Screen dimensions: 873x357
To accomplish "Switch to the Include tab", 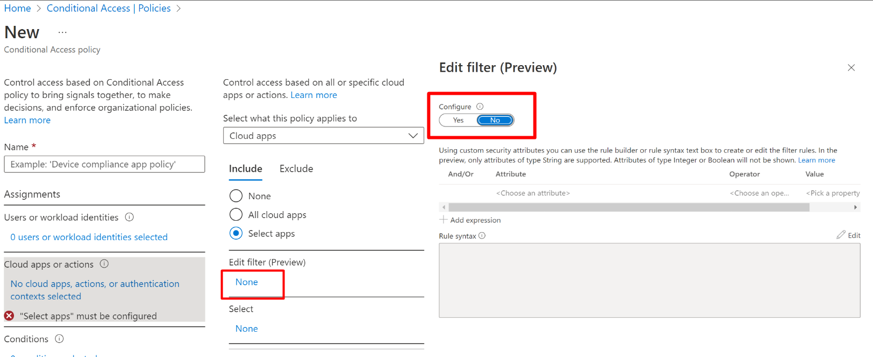I will coord(245,169).
